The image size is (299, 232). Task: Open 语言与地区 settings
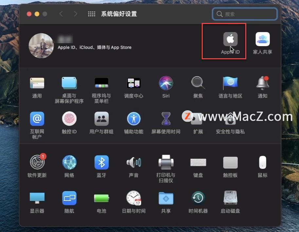(x=230, y=83)
